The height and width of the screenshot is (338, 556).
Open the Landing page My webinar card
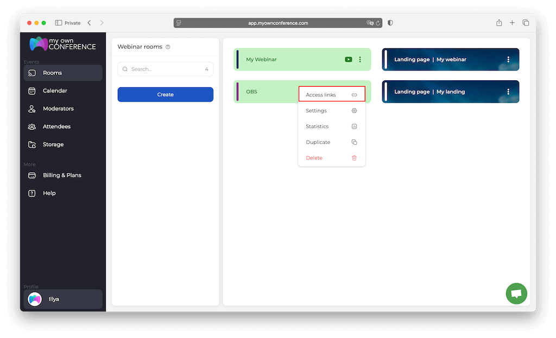click(450, 60)
